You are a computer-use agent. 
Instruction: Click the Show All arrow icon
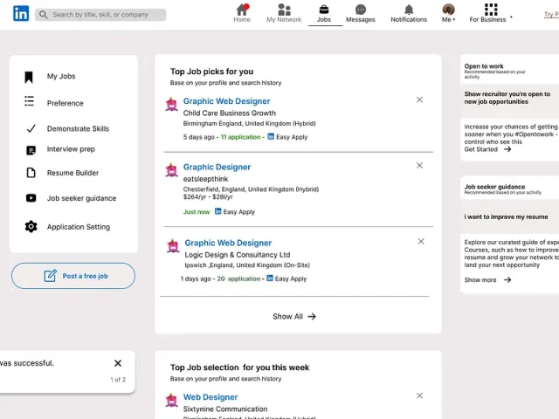pyautogui.click(x=312, y=316)
